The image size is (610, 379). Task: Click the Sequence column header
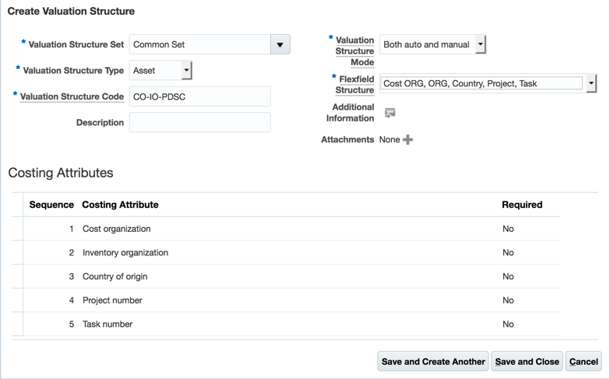51,205
